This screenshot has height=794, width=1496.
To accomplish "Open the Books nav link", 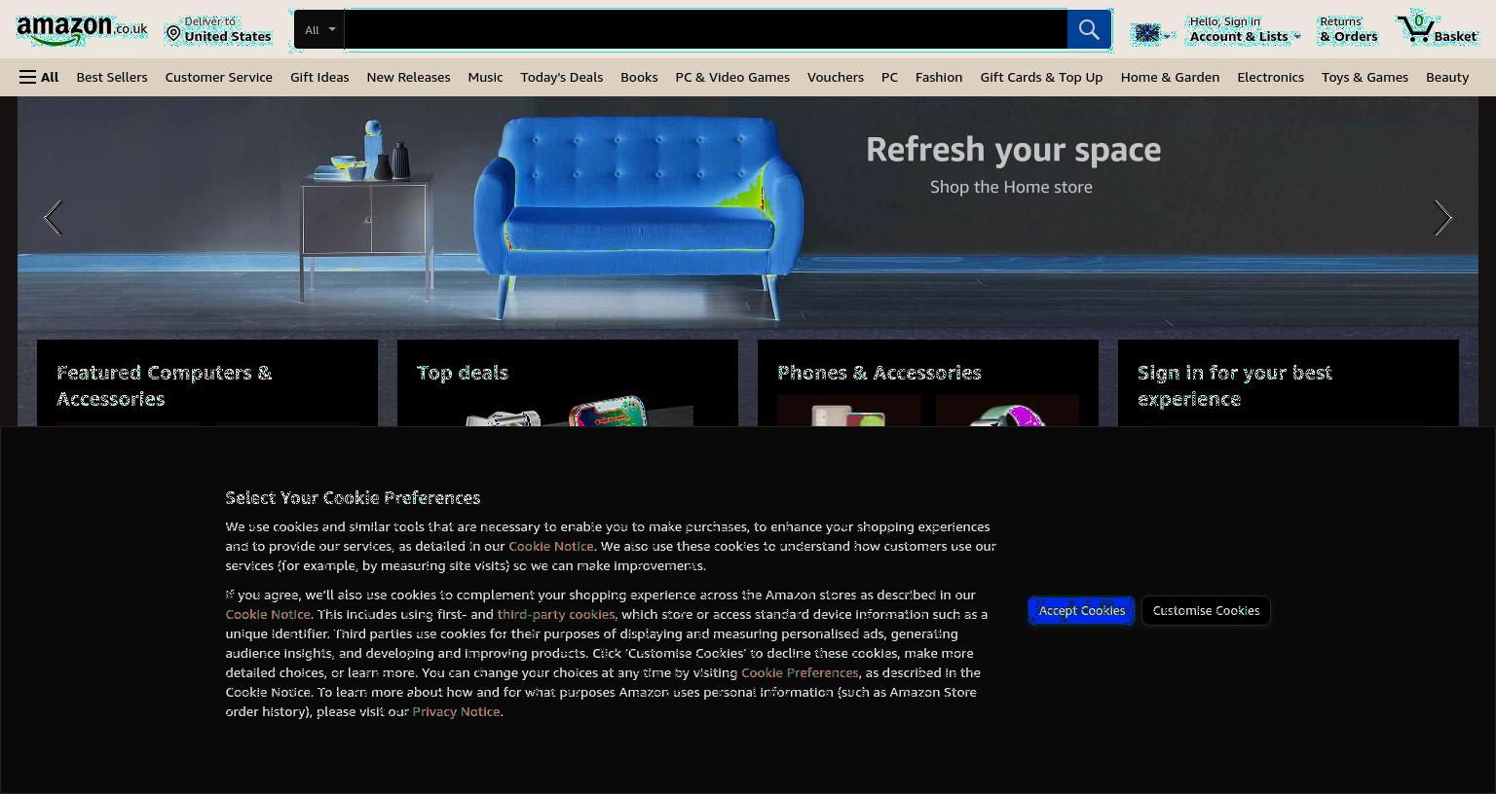I will click(639, 77).
